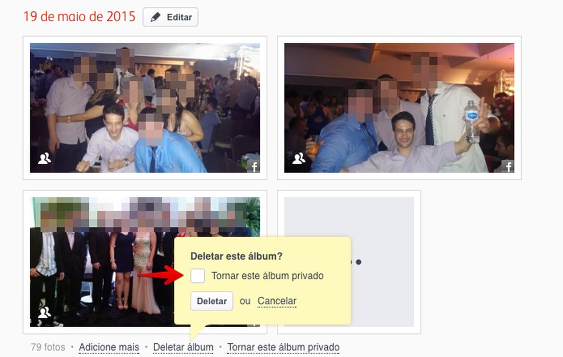Confirm deletion with the Deletar button

(212, 301)
